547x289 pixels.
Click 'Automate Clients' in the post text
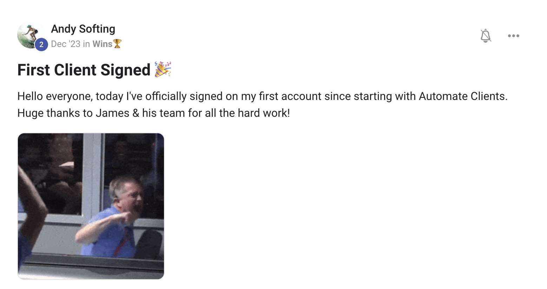[463, 96]
